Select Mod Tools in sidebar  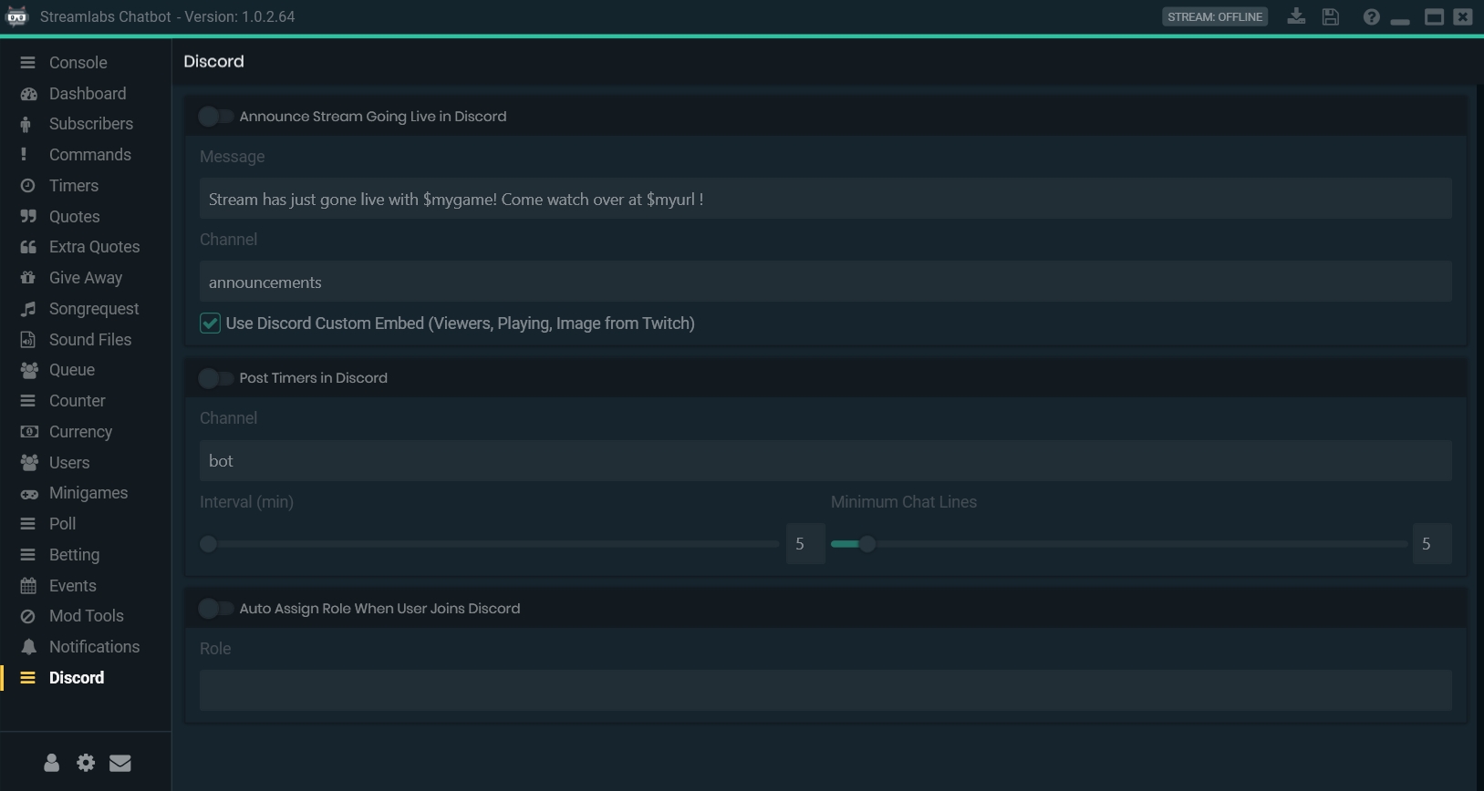click(86, 616)
